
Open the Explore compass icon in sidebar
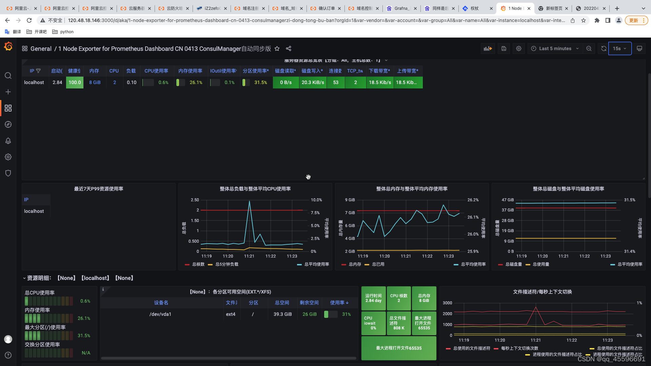(8, 124)
